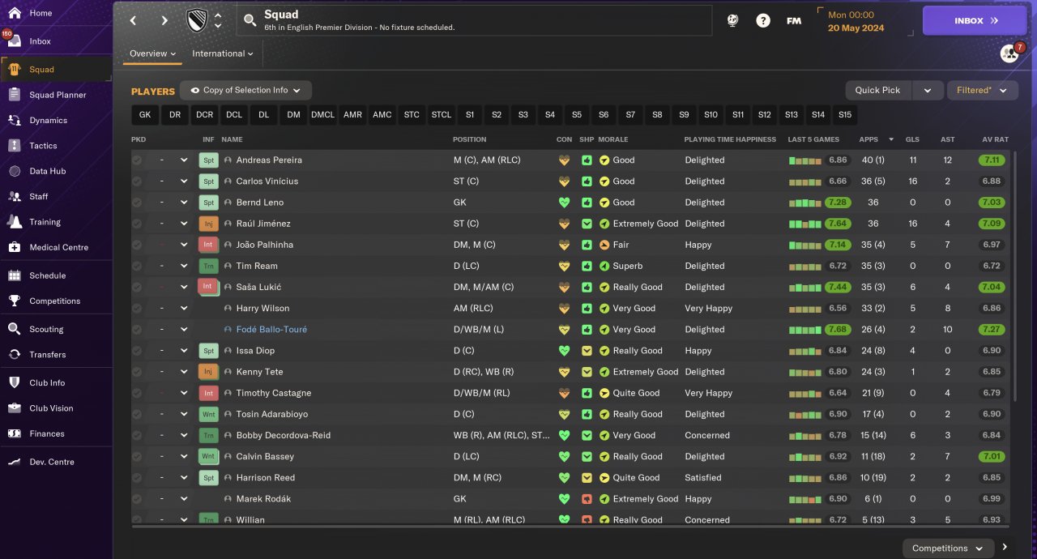Open position dropdown for Tosin Adarabioyo
This screenshot has height=559, width=1037.
click(x=184, y=414)
